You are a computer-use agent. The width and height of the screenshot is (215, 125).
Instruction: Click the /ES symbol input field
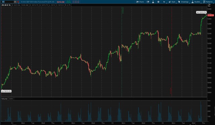(x=7, y=2)
